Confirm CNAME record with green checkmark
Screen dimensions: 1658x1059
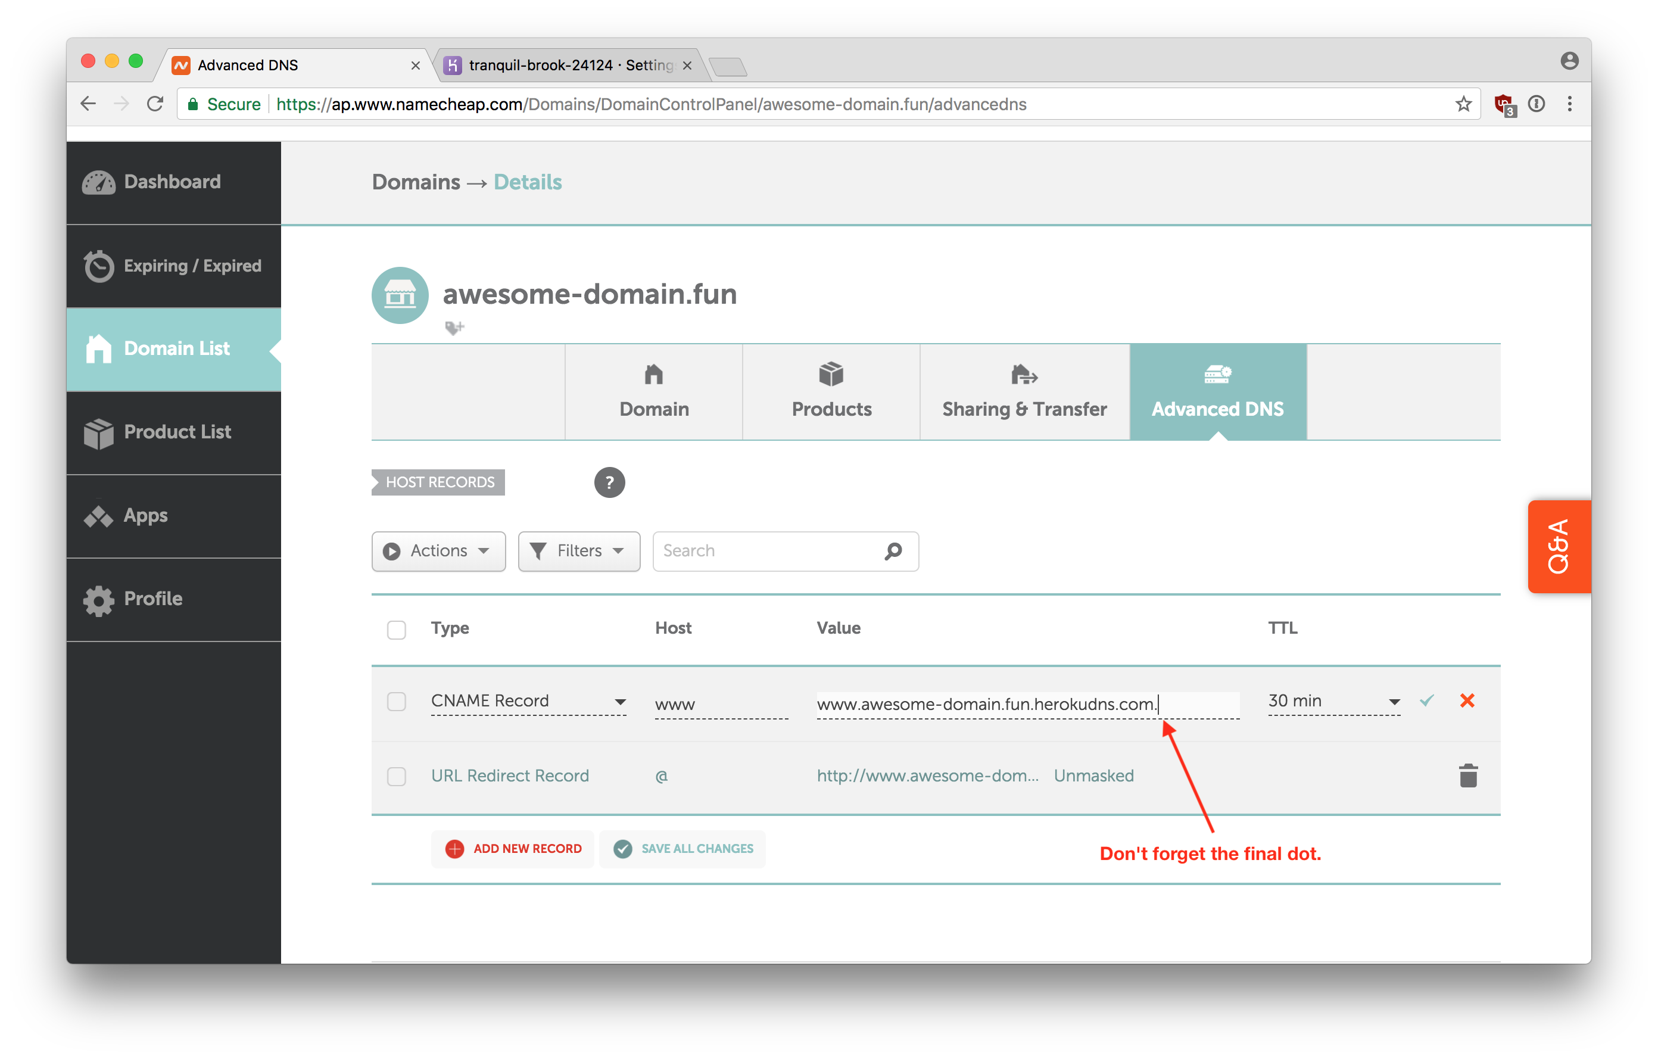point(1427,700)
